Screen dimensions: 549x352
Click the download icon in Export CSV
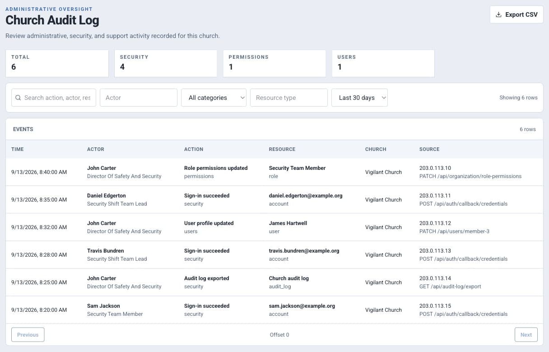point(498,14)
